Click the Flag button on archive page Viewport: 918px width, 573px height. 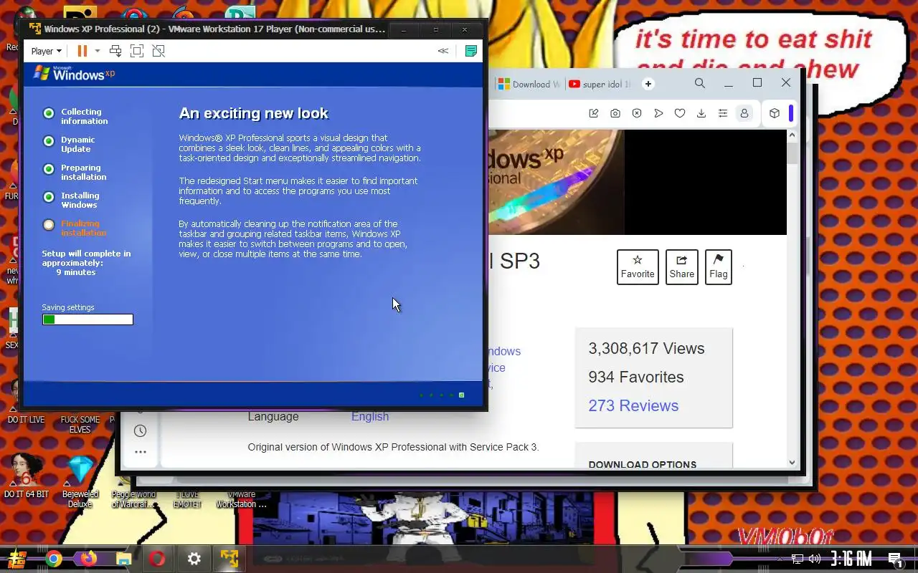coord(719,266)
